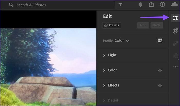Check cloud sync status icon
Screen dimensions: 180x106
174,5
